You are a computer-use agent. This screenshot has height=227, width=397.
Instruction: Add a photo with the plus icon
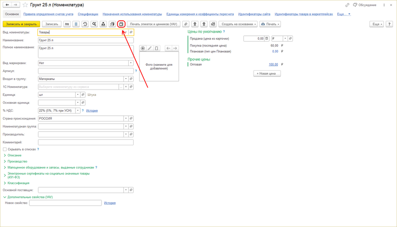(143, 48)
